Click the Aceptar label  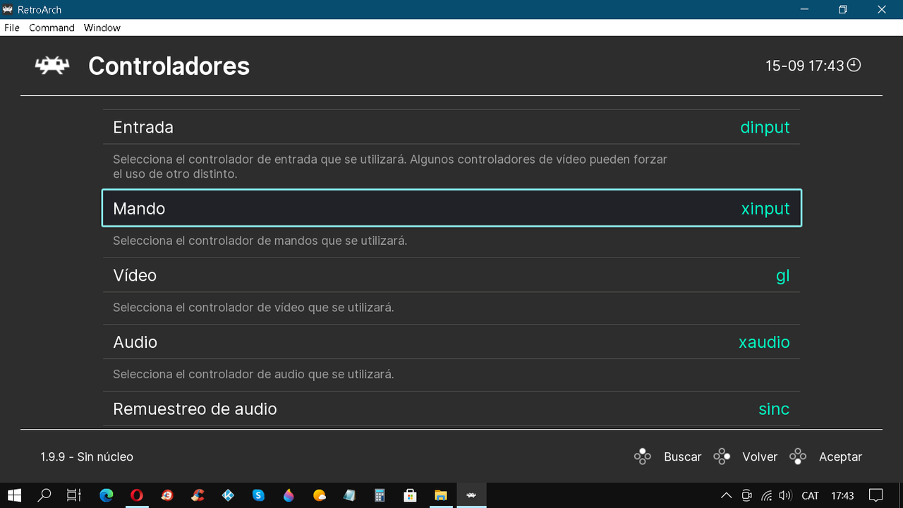840,457
